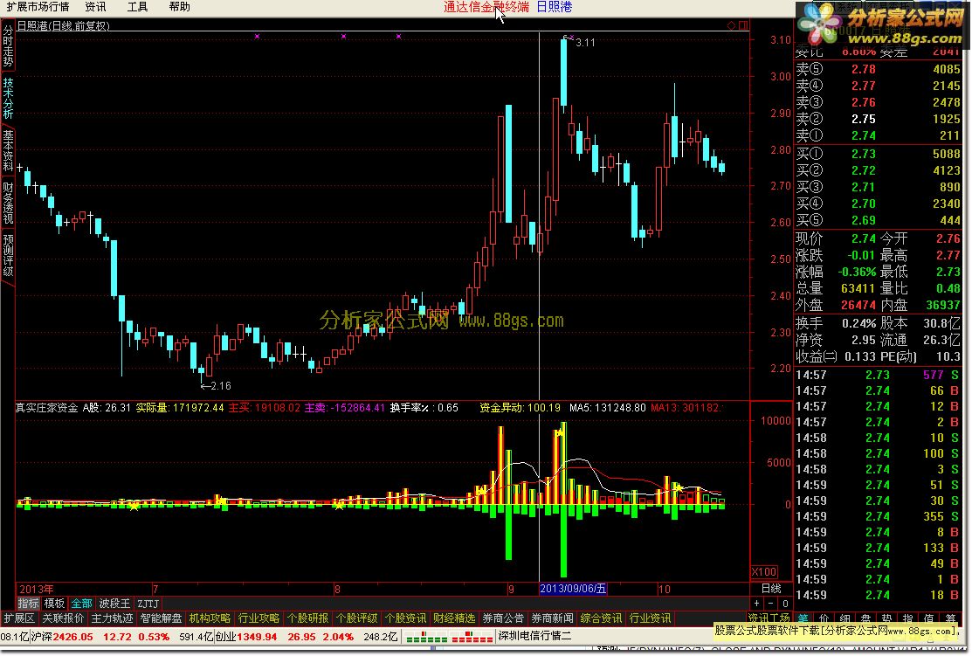Click the plus zoom-in button under 日线

tap(757, 604)
